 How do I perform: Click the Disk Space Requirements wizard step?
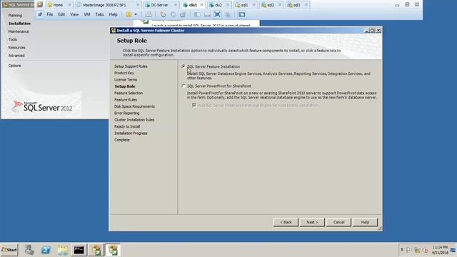coord(134,106)
